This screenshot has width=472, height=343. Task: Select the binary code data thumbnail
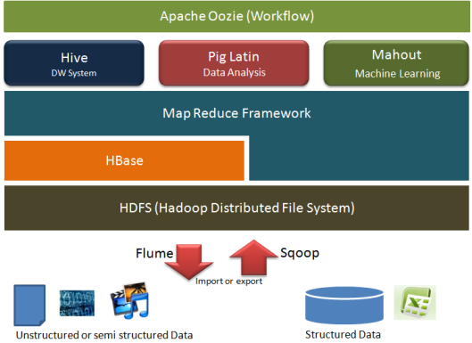coord(77,303)
